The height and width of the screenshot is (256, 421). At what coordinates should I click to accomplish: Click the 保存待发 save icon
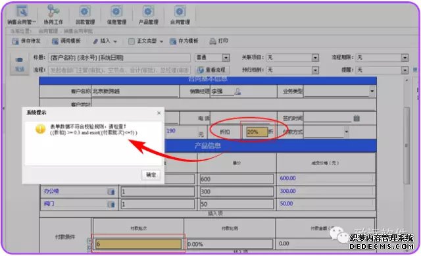click(x=15, y=41)
